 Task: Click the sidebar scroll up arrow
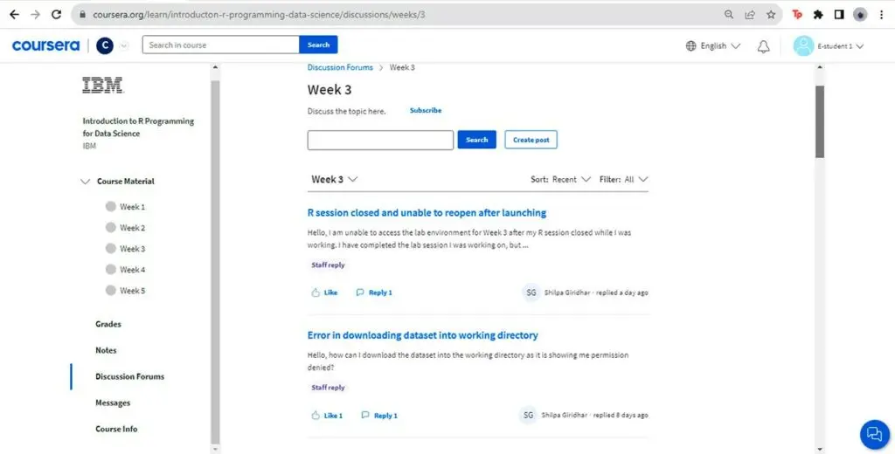[x=215, y=68]
